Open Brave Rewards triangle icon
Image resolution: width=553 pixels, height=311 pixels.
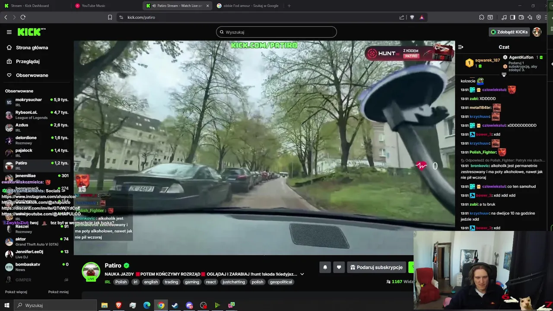coord(422,17)
